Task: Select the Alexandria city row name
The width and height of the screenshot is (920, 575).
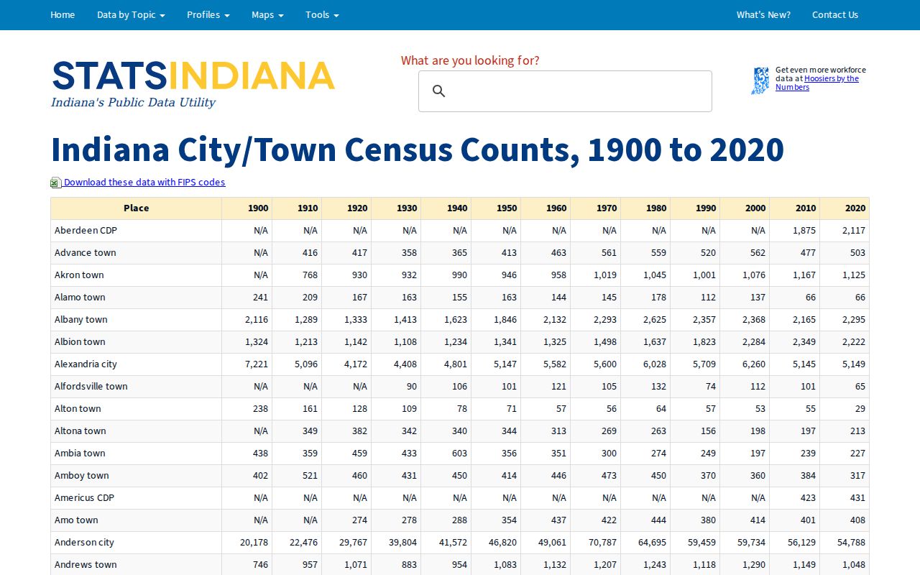Action: click(86, 364)
